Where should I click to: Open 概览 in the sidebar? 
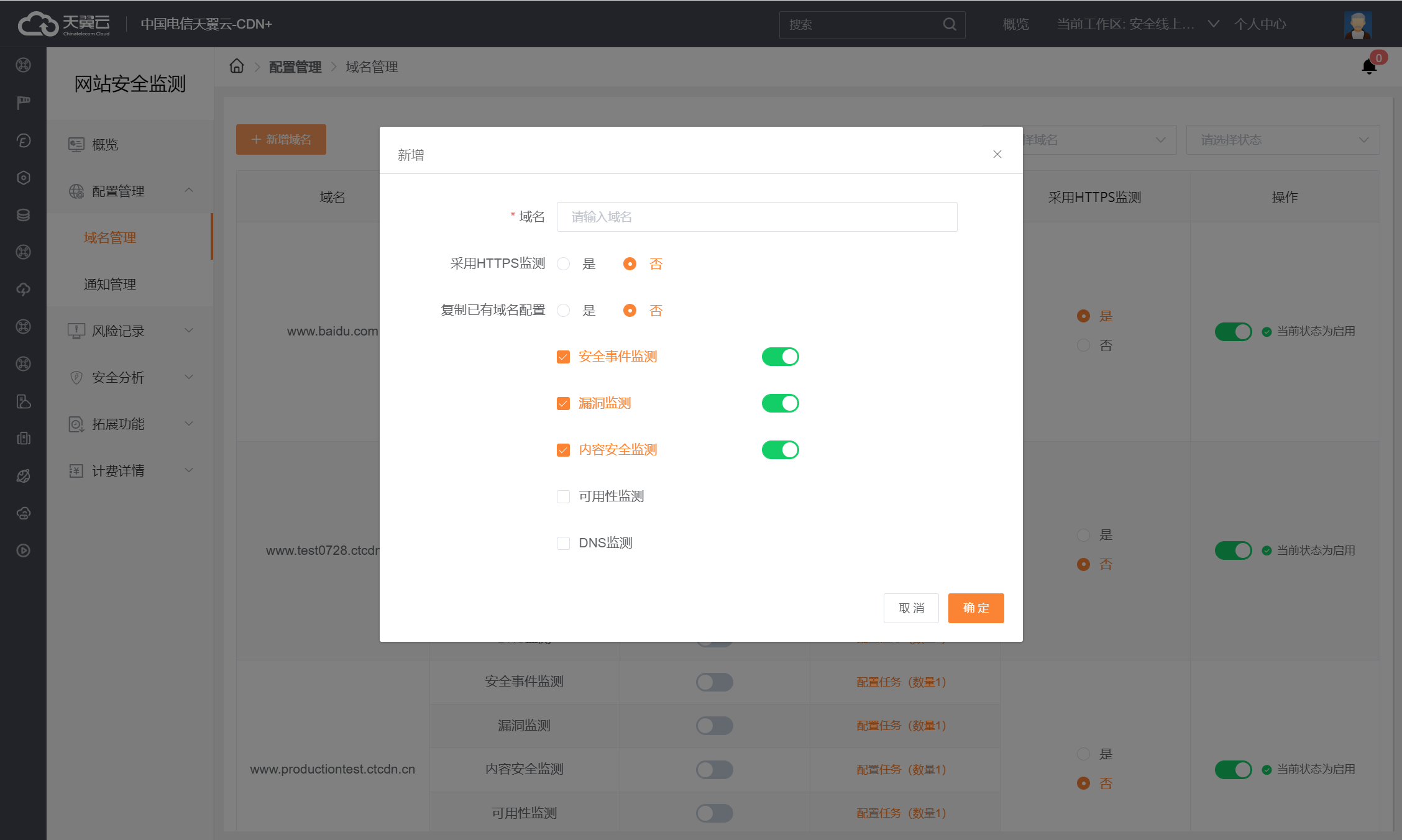(x=105, y=145)
